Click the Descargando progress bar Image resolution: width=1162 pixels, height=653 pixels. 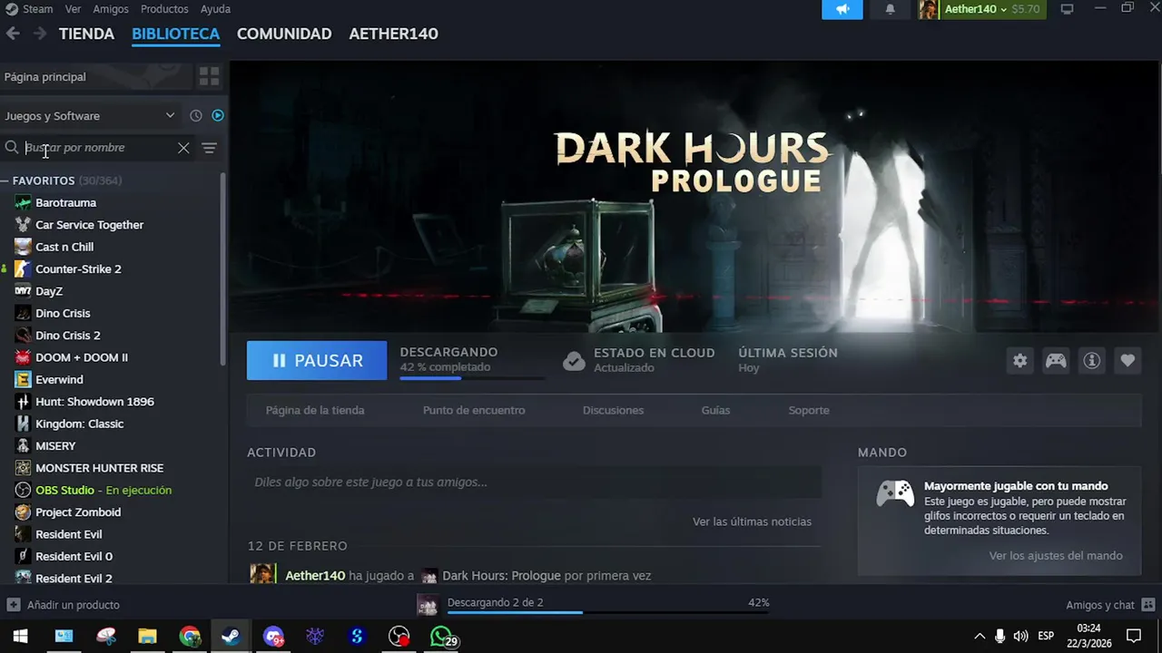point(472,377)
